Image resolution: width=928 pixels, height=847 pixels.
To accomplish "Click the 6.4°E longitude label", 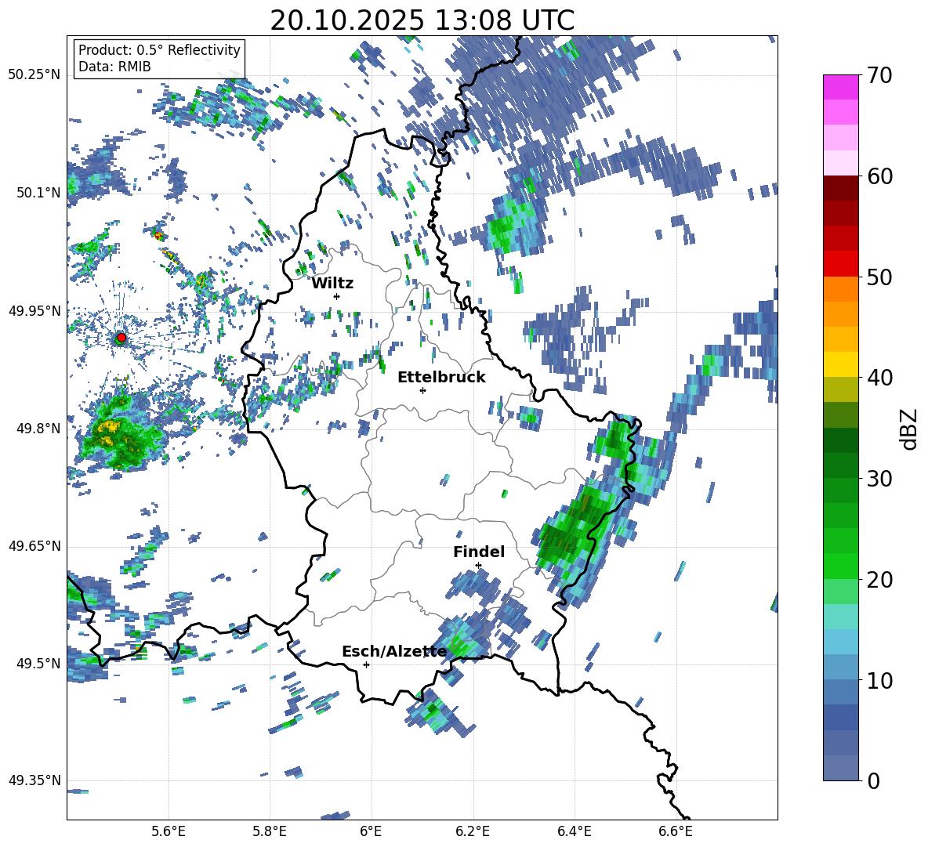I will tap(574, 832).
